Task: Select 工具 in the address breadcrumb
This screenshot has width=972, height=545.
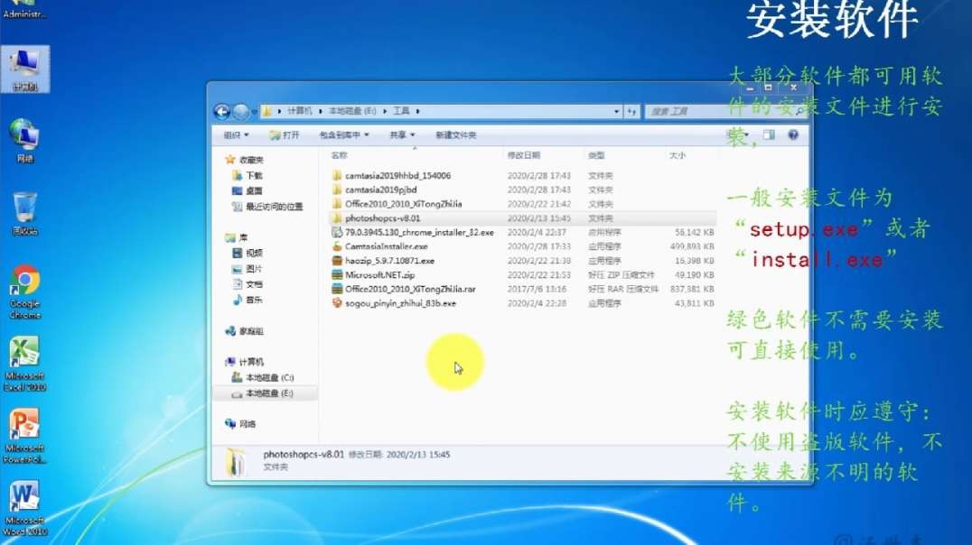Action: [401, 111]
